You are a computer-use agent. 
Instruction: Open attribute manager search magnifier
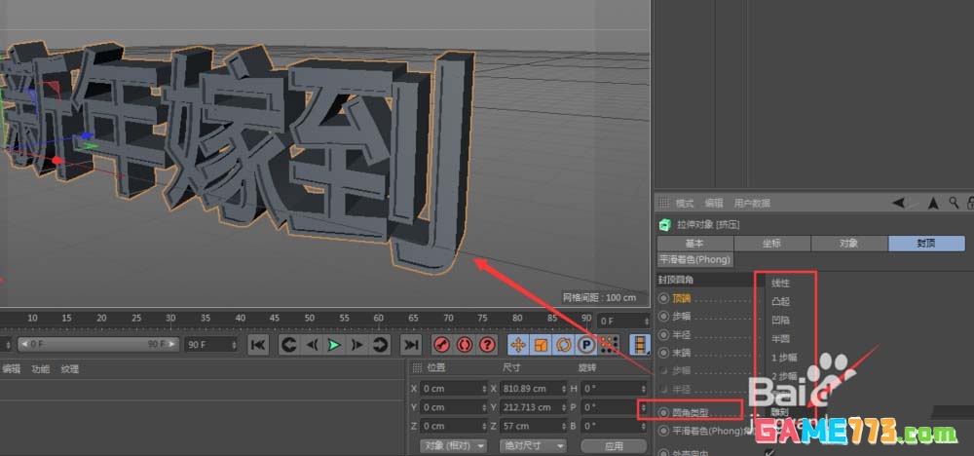[x=954, y=203]
